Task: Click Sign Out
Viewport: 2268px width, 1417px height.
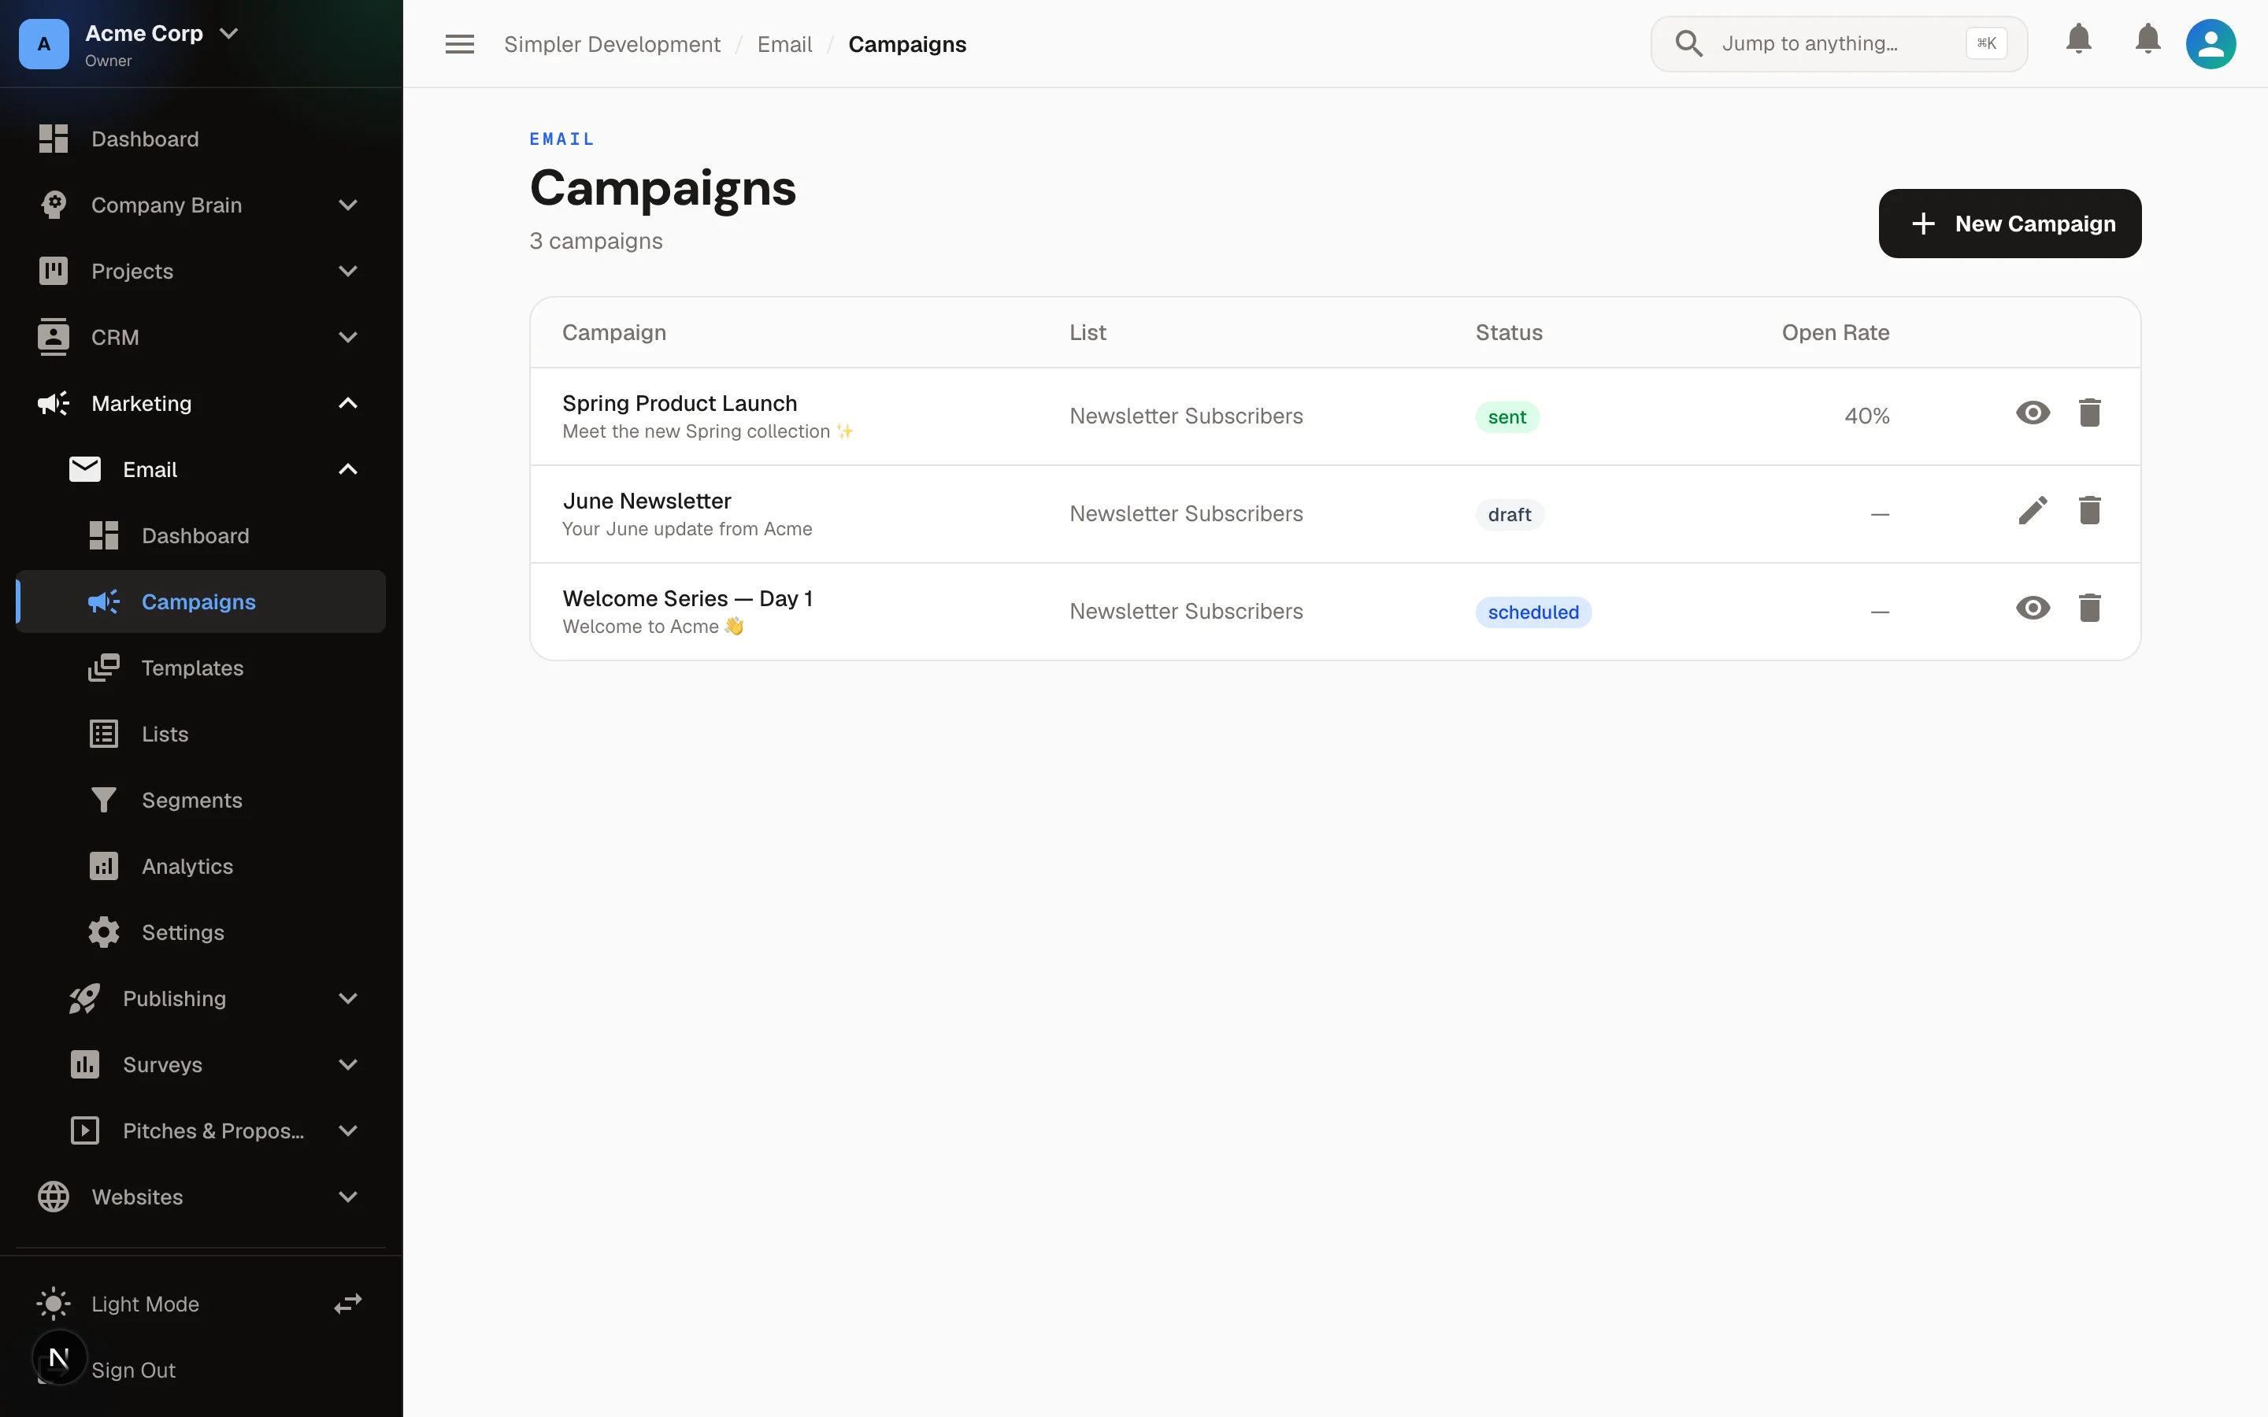Action: click(133, 1370)
